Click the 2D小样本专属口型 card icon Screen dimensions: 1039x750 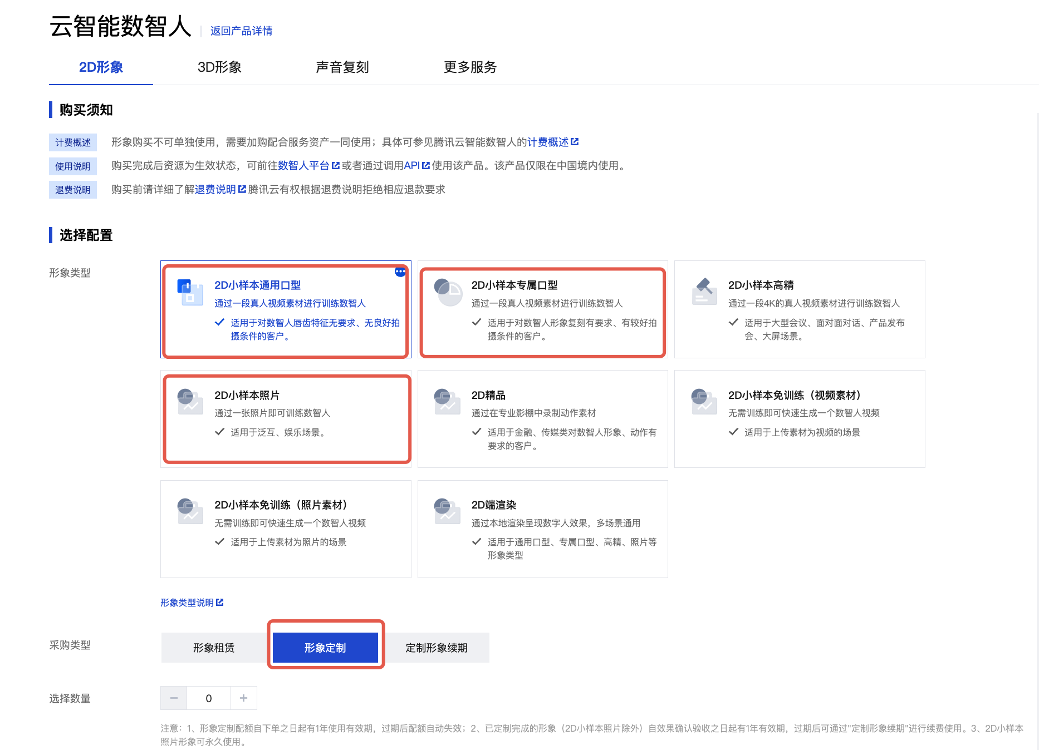[x=448, y=293]
